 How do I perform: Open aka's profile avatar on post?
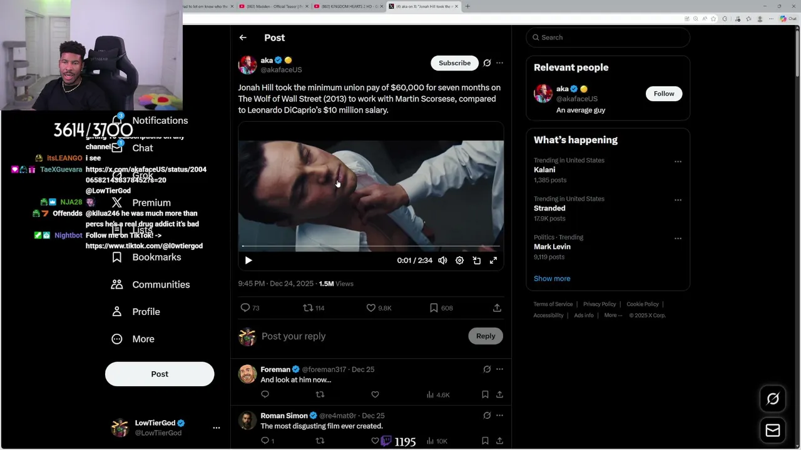pos(247,65)
